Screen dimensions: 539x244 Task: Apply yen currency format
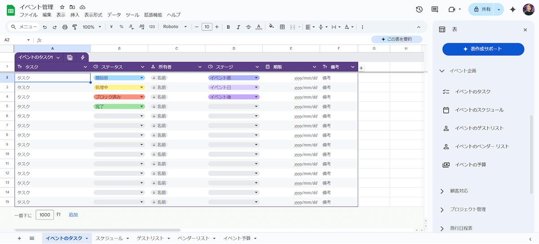[x=111, y=27]
